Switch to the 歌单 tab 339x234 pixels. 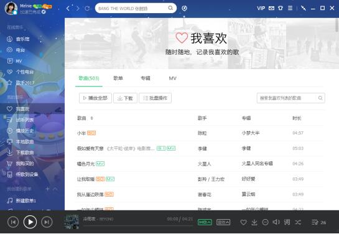[x=118, y=78]
